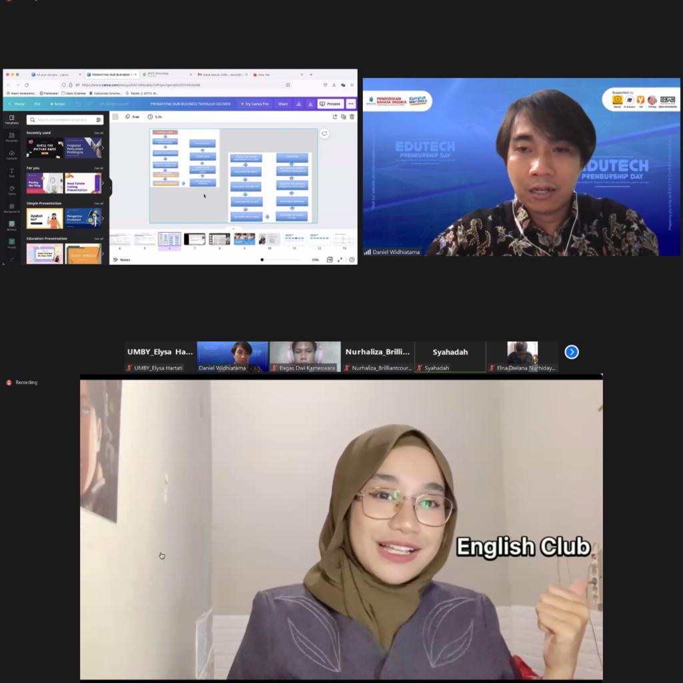Open the insights chart icon beside Share
Viewport: 683px width, 683px height.
tap(299, 103)
